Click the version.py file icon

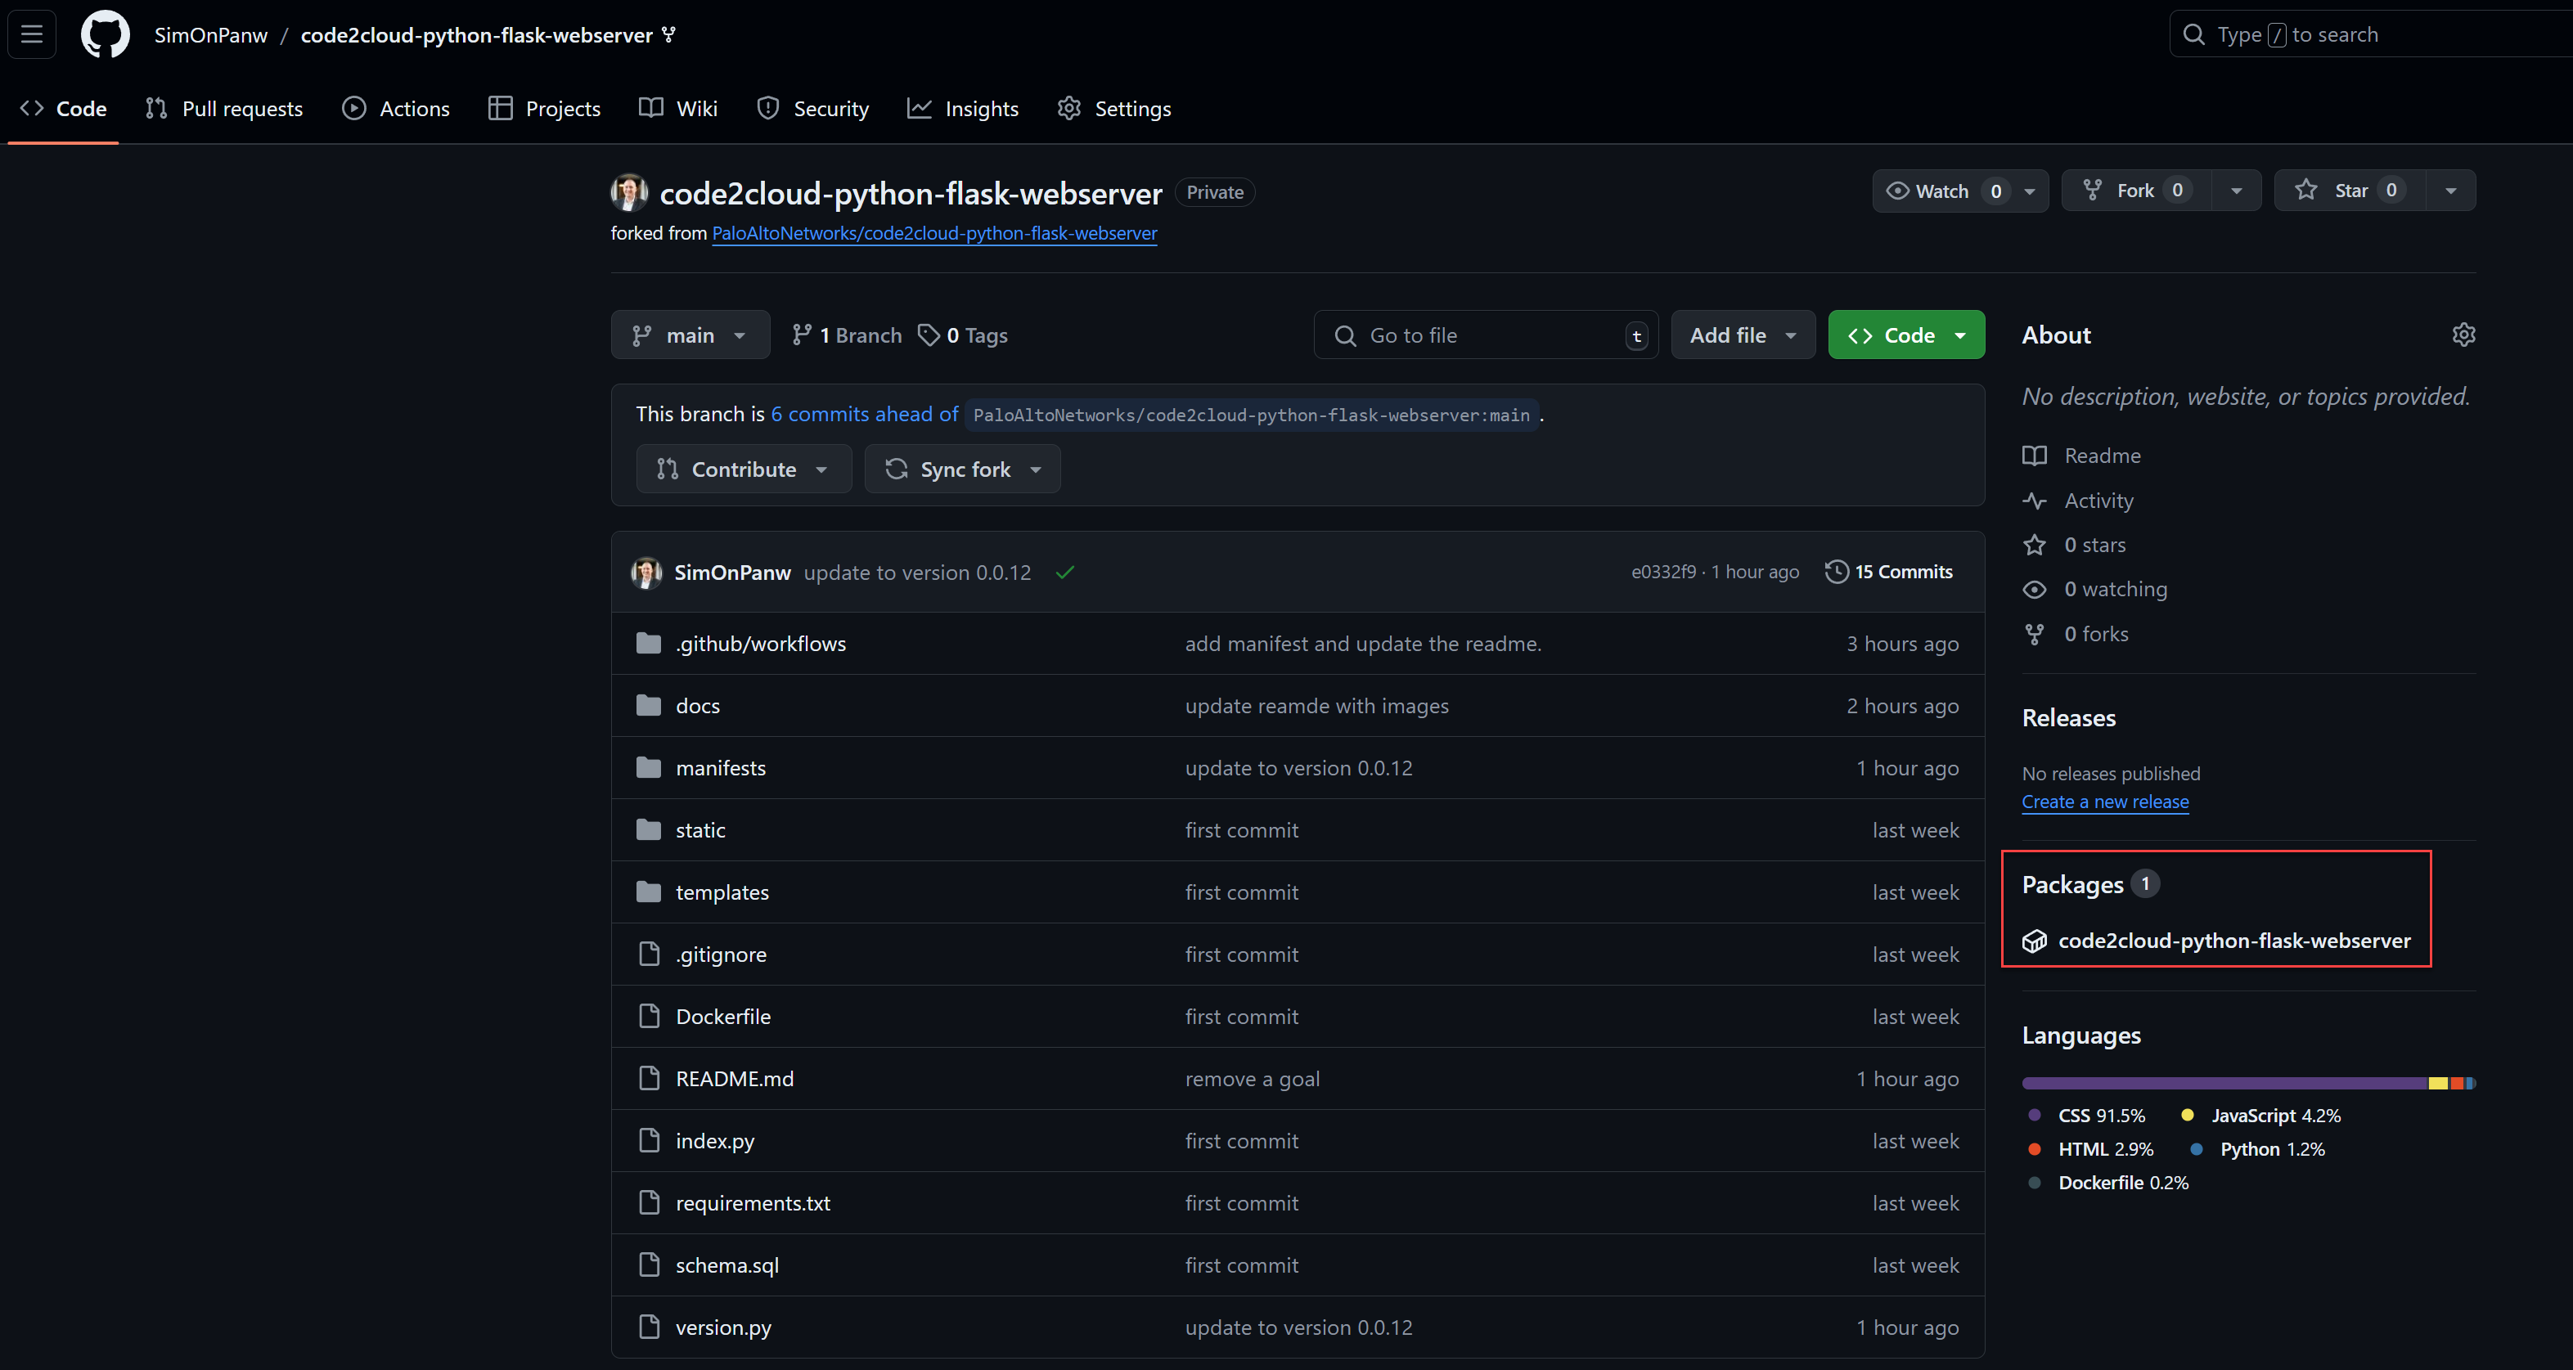(x=650, y=1326)
